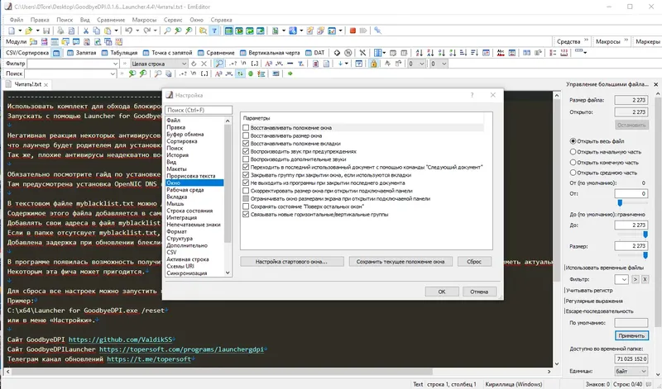The height and width of the screenshot is (389, 662).
Task: Click the green arrow icon in search toolbar
Action: 290,74
